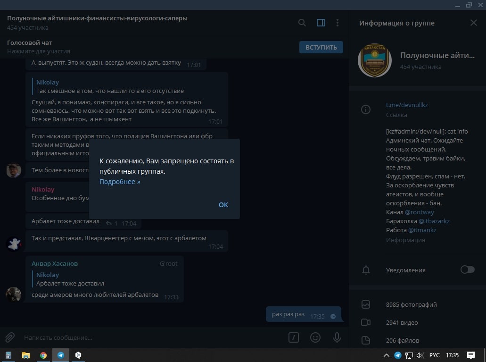Screen dimensions: 486x362
Task: Click the ghost avatar beside Шварценеггер message
Action: pyautogui.click(x=14, y=244)
